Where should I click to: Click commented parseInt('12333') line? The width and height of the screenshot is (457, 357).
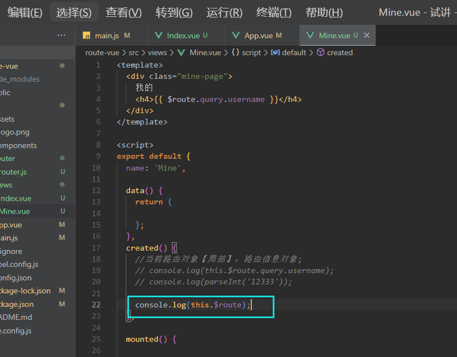click(x=213, y=282)
